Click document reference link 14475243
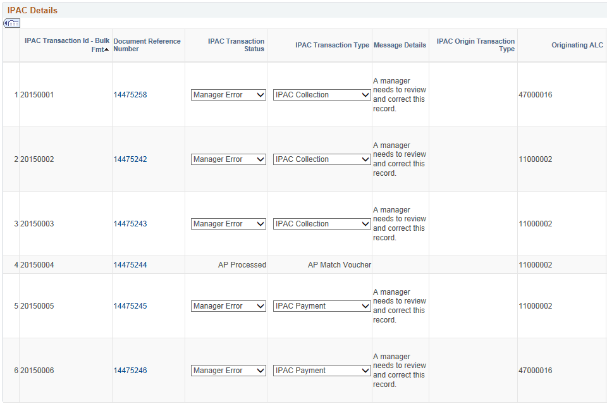This screenshot has width=607, height=406. [x=131, y=223]
